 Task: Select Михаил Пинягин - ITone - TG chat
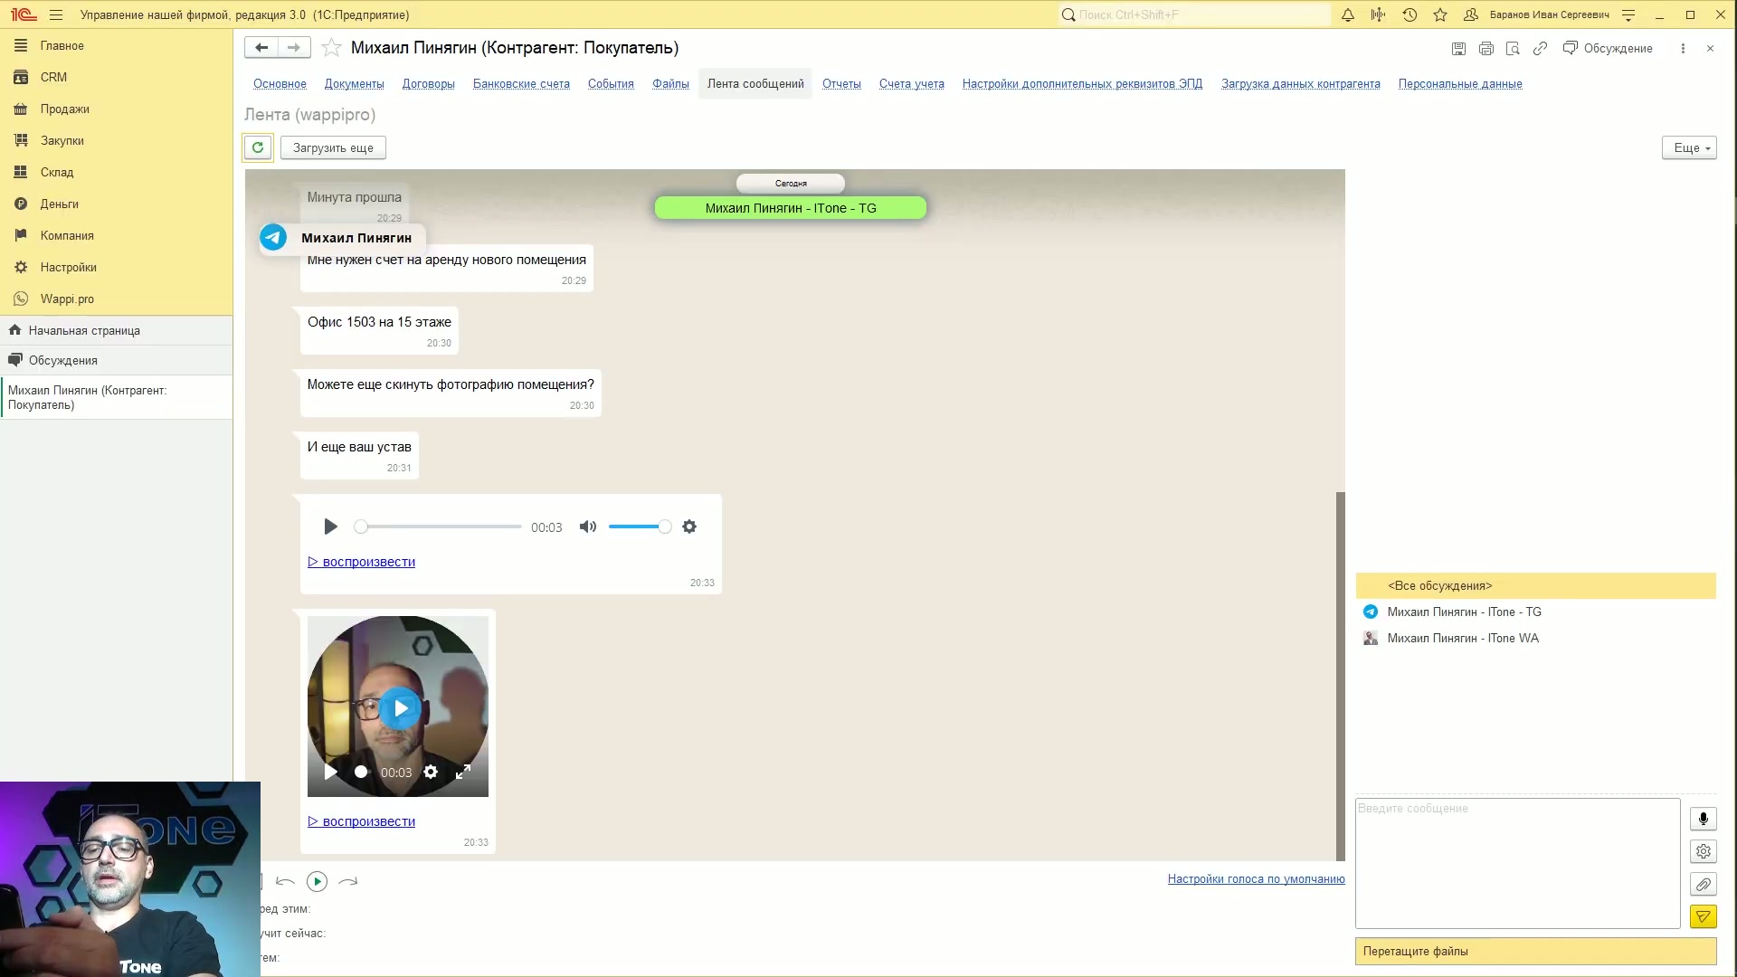1464,612
